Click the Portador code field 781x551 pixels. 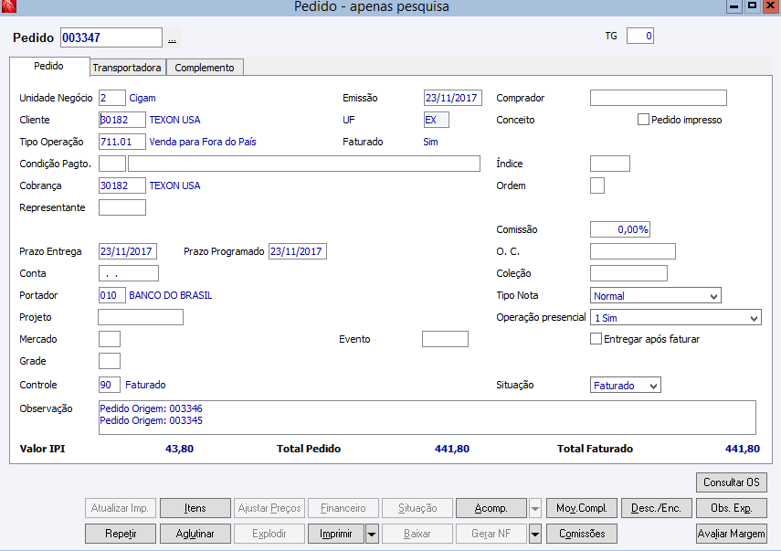(x=112, y=295)
